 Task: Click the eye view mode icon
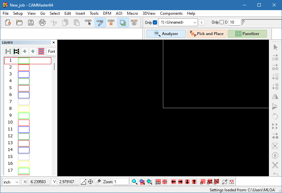pyautogui.click(x=134, y=23)
